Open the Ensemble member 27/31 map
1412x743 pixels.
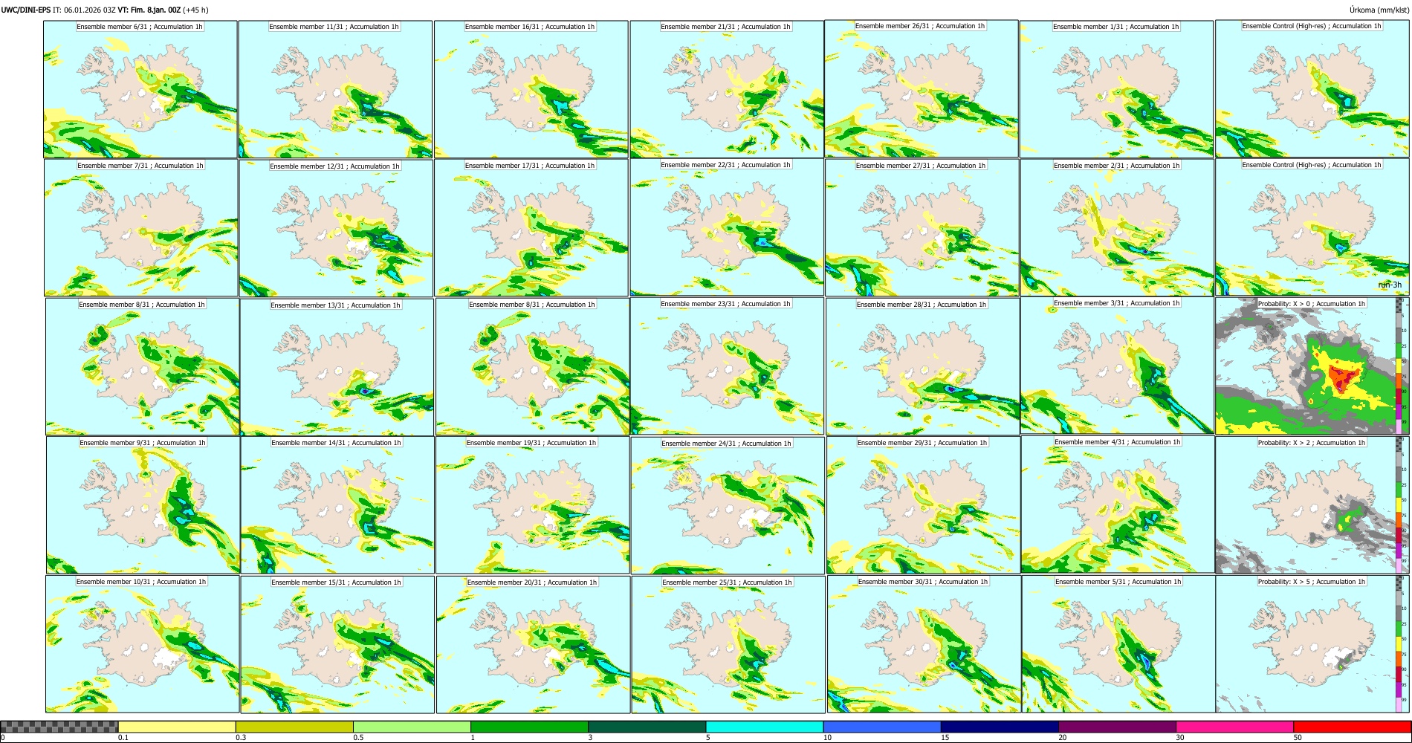coord(922,228)
